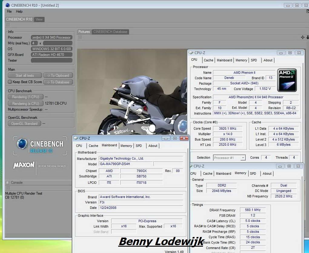Open About tab in top CPU-Z window
Viewport: 309px width, 253px height.
click(268, 60)
